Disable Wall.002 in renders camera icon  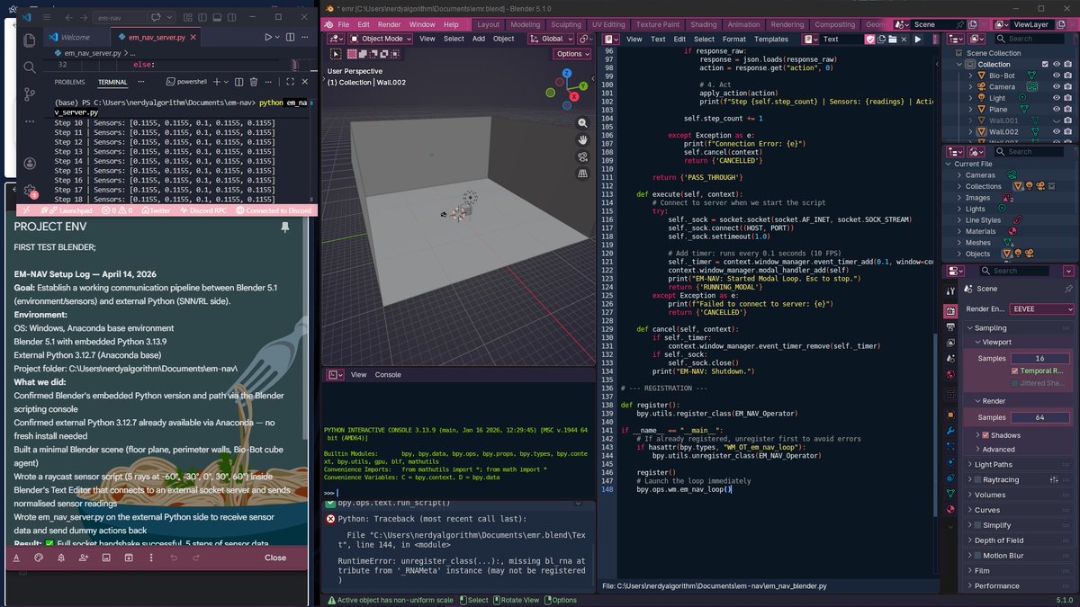(1067, 131)
